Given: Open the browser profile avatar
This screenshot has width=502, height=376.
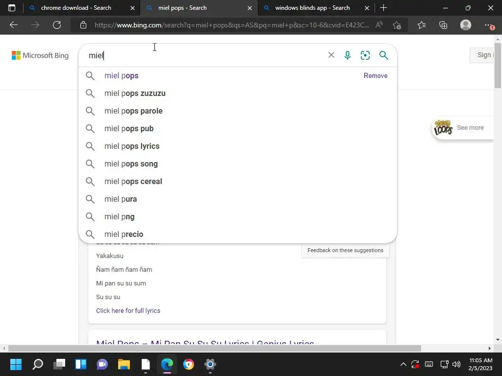Looking at the screenshot, I should 466,25.
